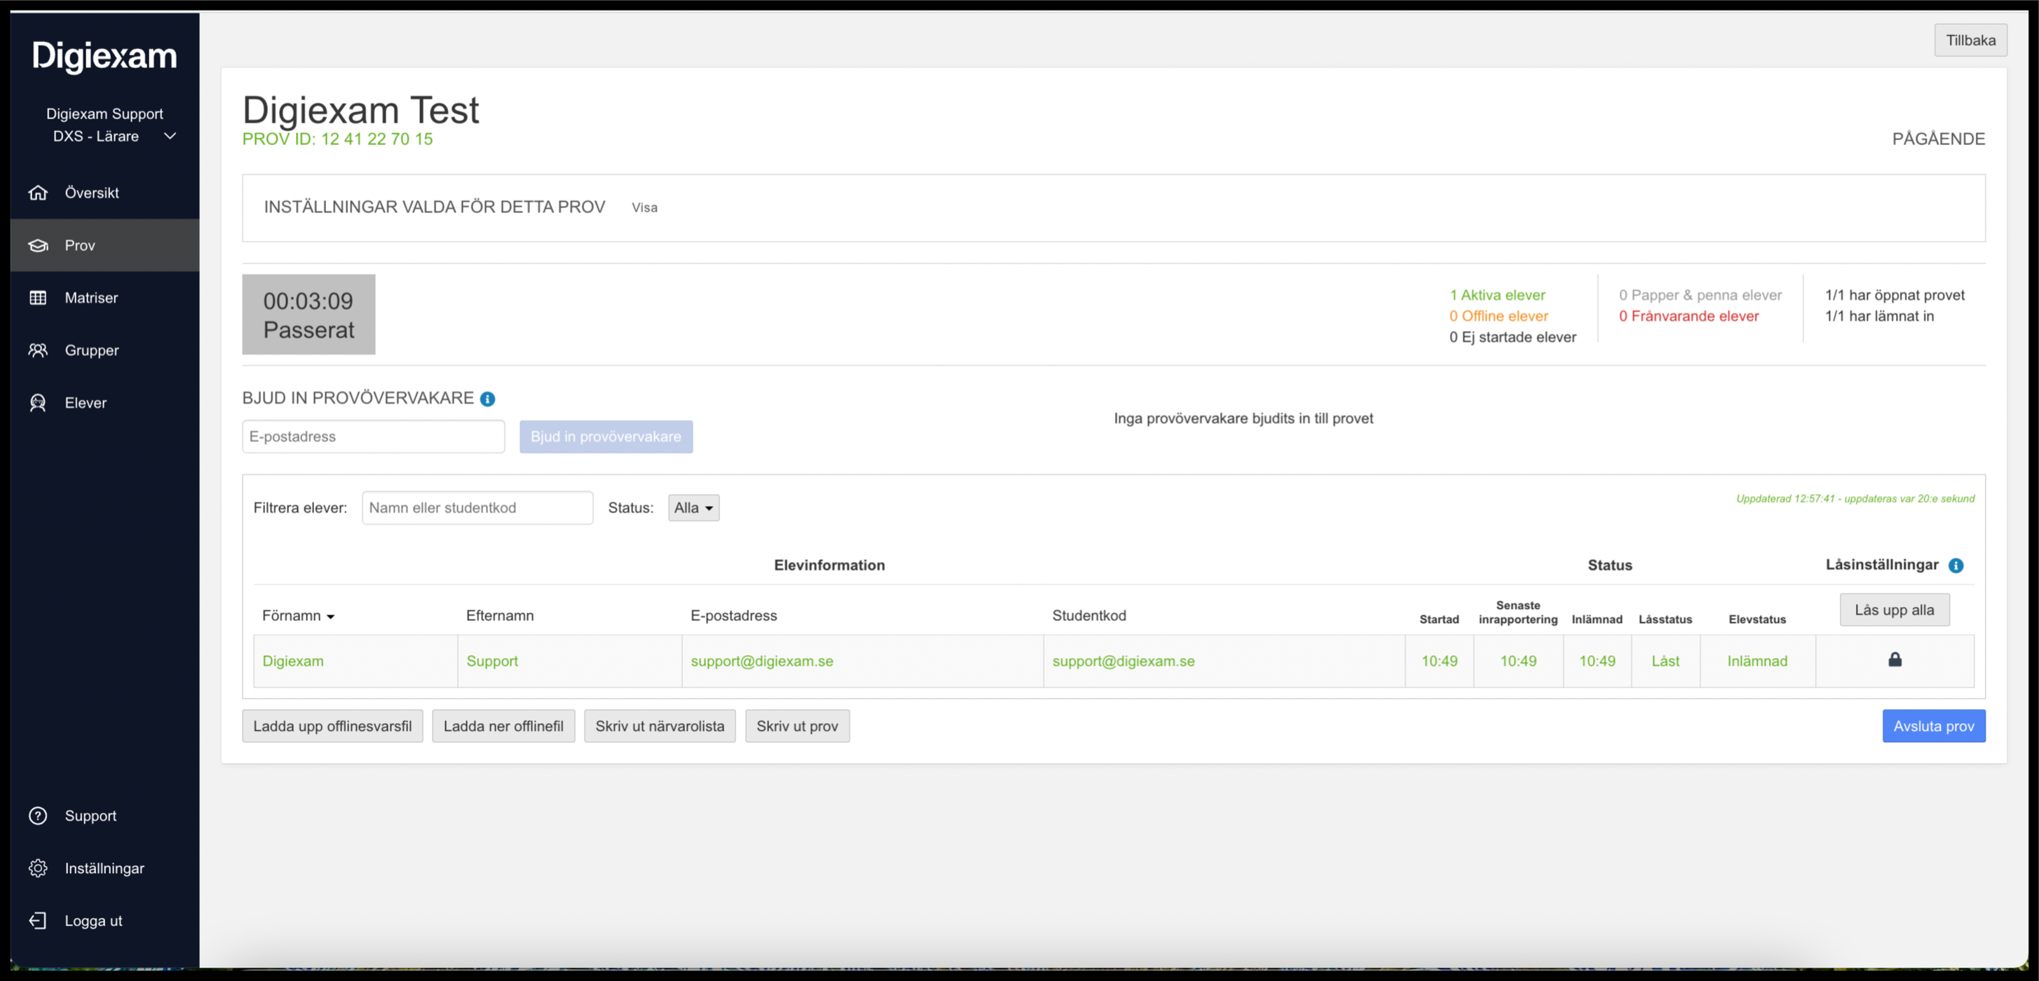2039x981 pixels.
Task: Open the Status Alla dropdown
Action: point(693,508)
